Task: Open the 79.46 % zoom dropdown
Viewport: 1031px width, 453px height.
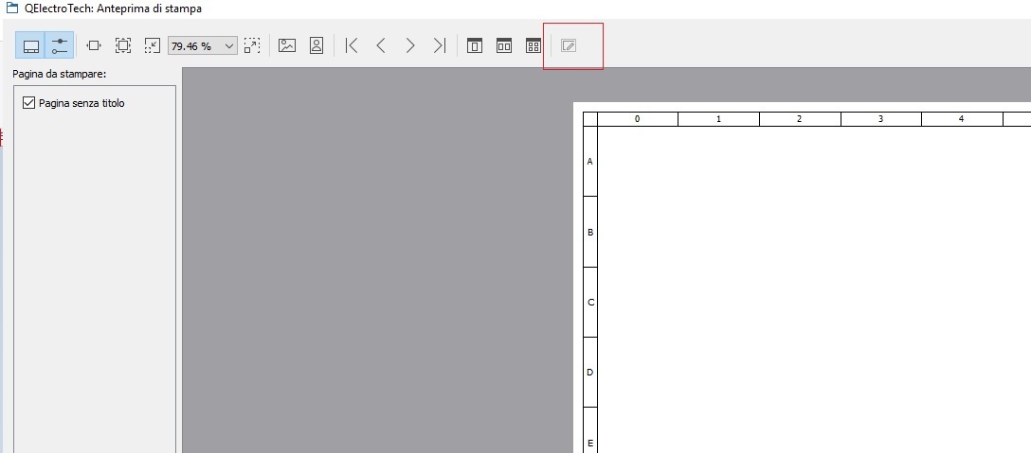Action: tap(228, 45)
